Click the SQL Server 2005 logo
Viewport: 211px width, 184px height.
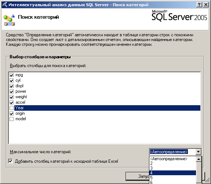(x=179, y=16)
